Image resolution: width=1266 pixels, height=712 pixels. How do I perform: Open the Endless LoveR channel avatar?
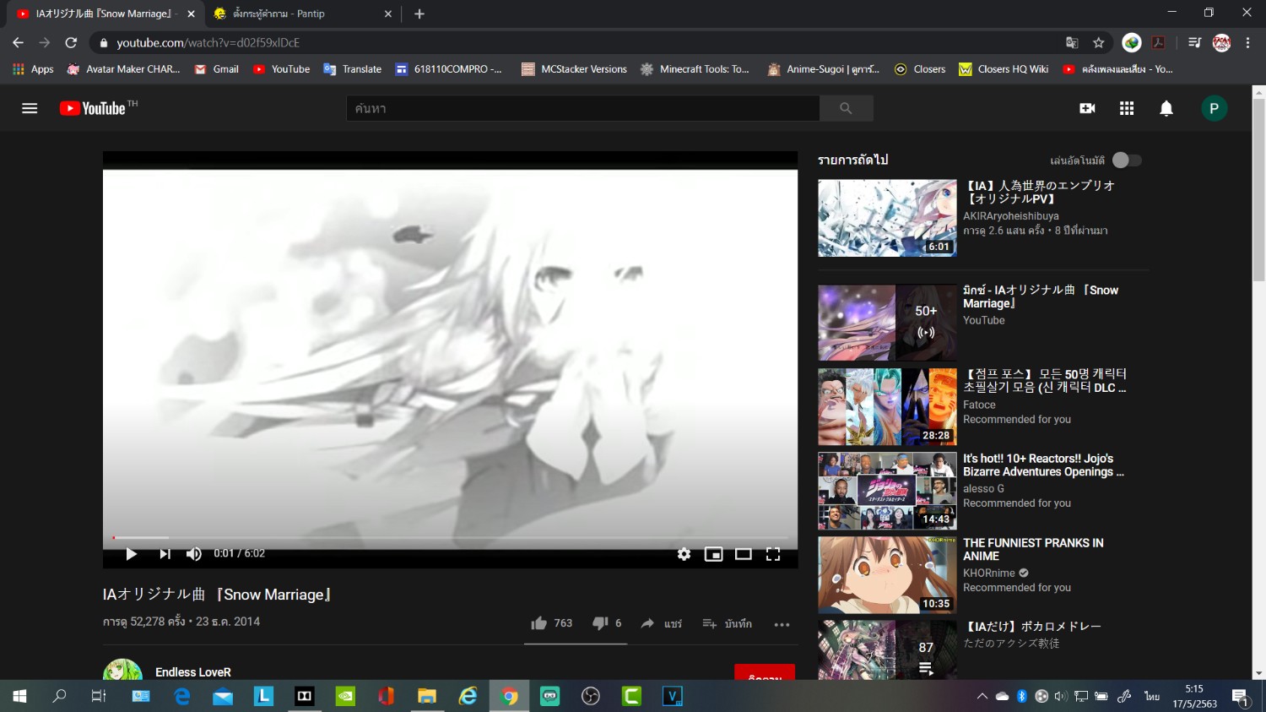click(x=122, y=671)
